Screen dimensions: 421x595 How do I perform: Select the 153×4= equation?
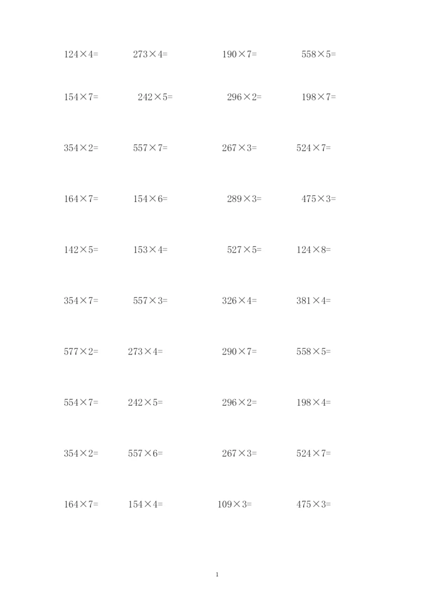point(150,250)
